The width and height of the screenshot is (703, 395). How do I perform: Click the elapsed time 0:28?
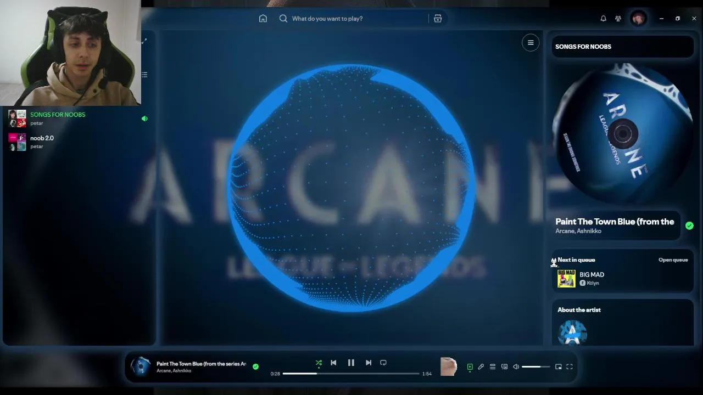coord(275,374)
